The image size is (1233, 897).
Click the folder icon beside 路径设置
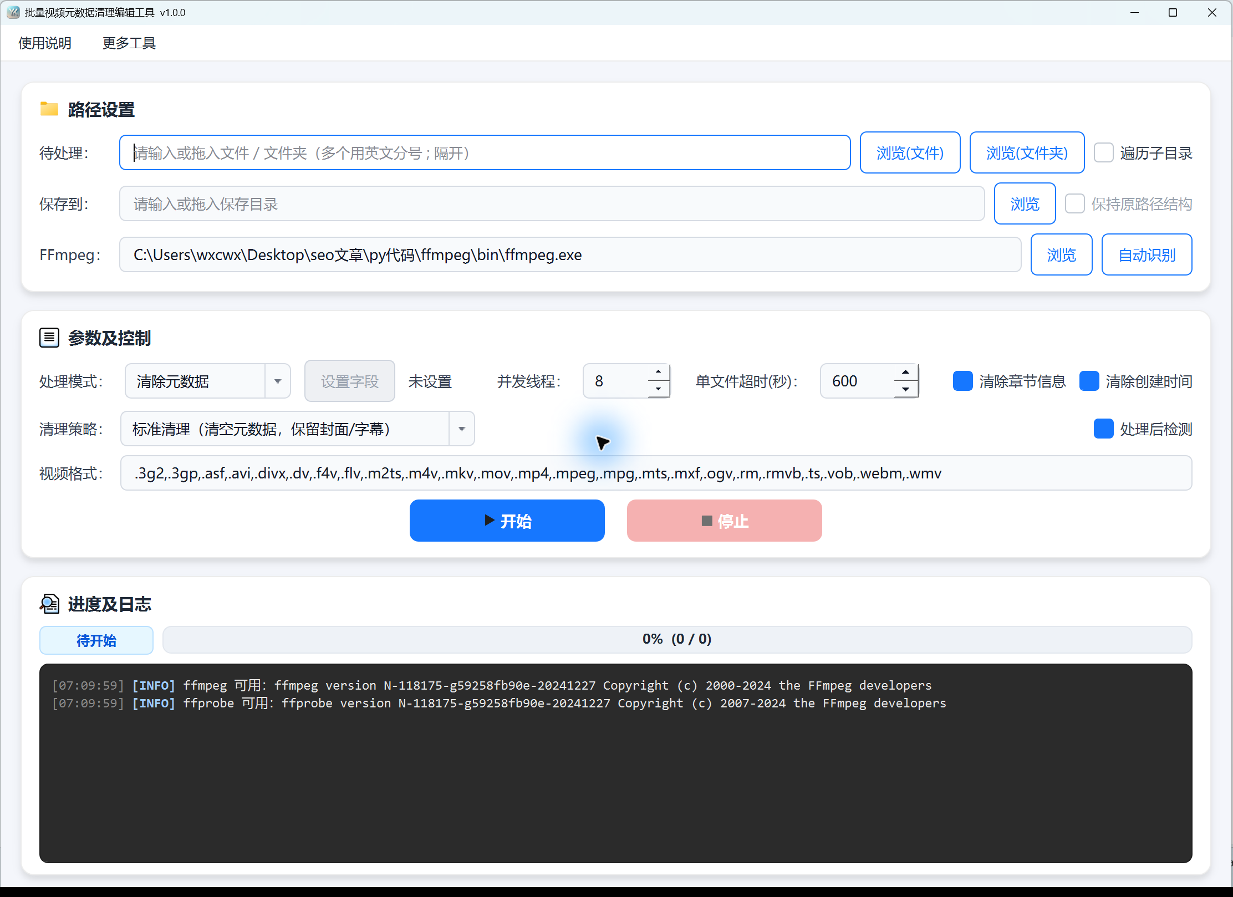(49, 109)
